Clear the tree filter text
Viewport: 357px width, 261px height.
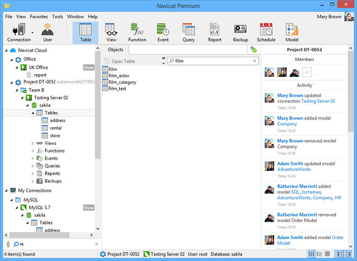point(96,244)
